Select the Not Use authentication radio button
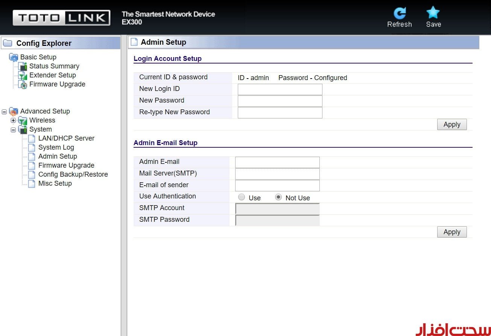491x336 pixels. tap(278, 197)
